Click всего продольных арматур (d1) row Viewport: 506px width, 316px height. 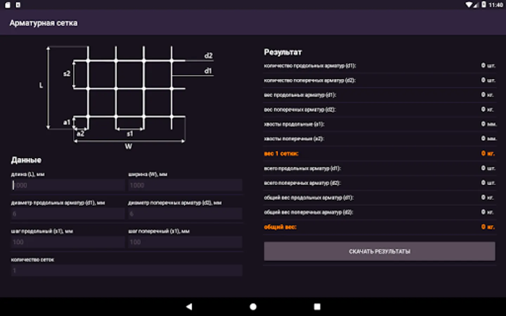click(379, 168)
